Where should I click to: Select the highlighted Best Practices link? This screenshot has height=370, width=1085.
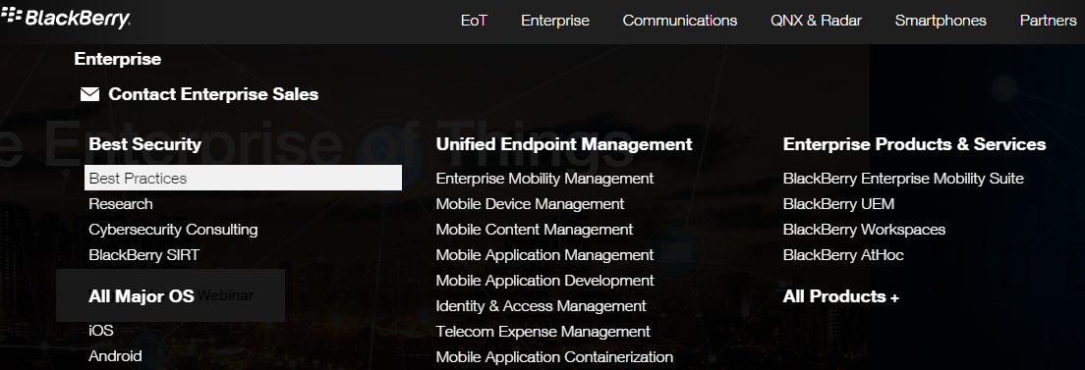click(x=243, y=178)
